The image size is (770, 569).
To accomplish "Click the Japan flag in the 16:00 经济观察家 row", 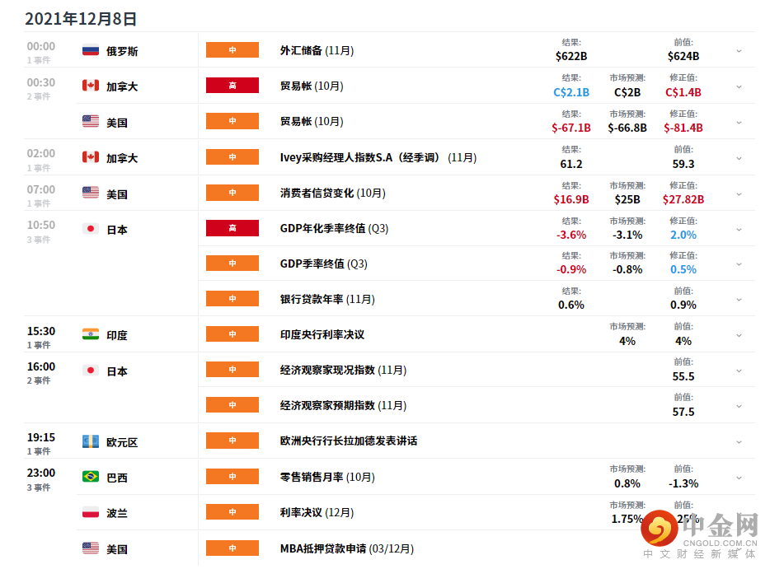I will tap(91, 371).
